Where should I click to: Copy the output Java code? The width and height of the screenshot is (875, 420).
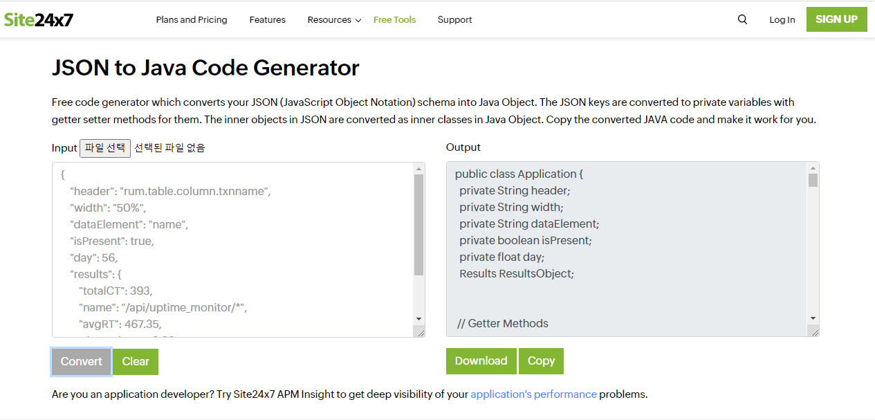click(541, 360)
